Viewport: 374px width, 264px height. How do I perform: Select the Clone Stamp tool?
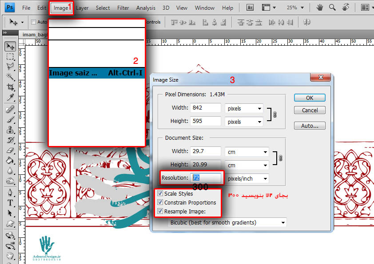[10, 130]
